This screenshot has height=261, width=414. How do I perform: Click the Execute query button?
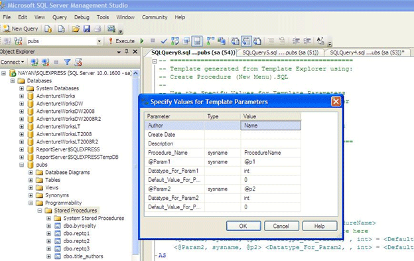pos(121,41)
